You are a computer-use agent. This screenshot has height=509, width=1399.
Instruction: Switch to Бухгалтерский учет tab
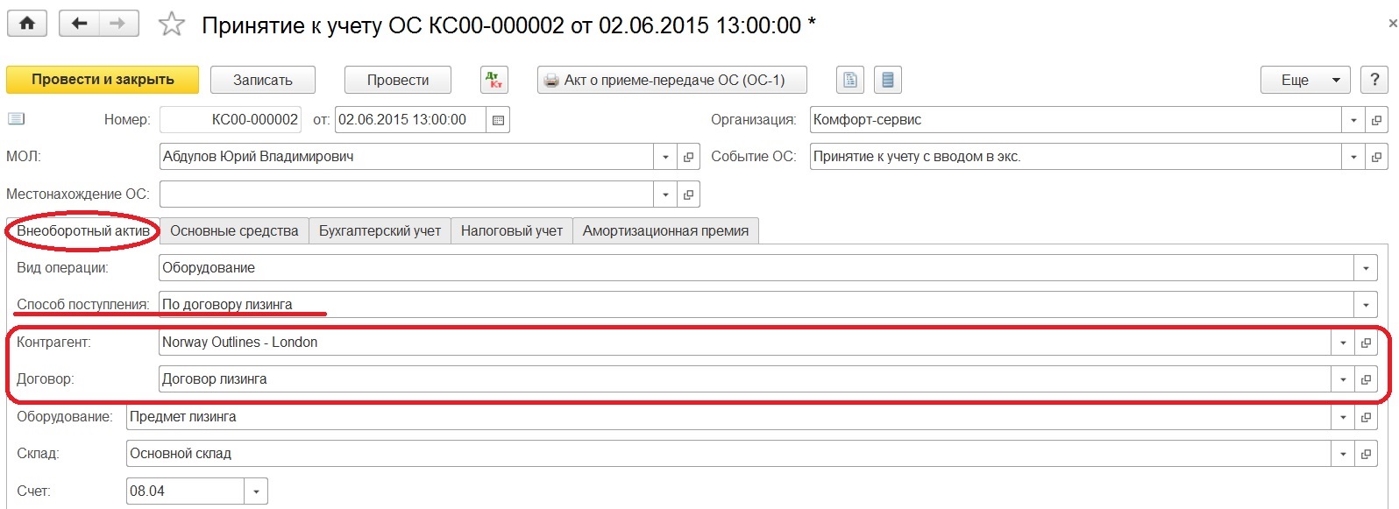pos(380,231)
